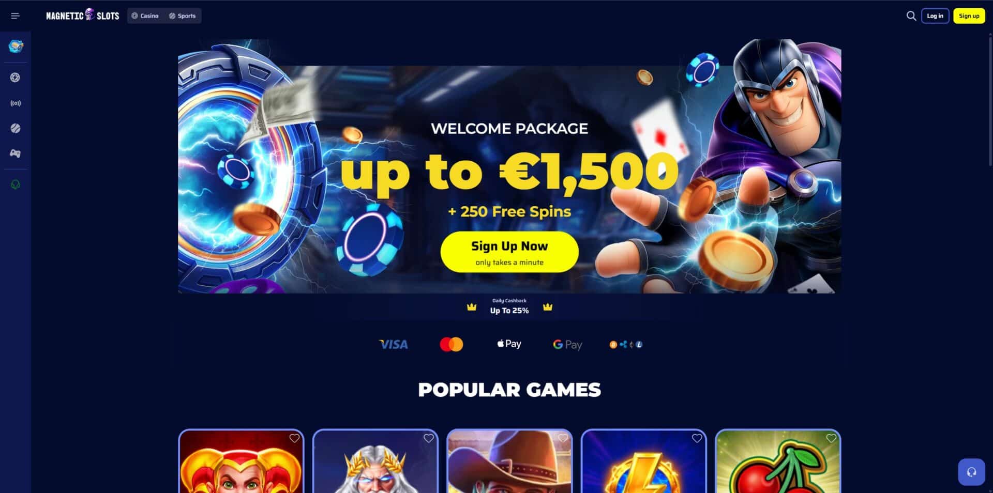
Task: Favorite the Zeus game tile
Action: pyautogui.click(x=429, y=438)
